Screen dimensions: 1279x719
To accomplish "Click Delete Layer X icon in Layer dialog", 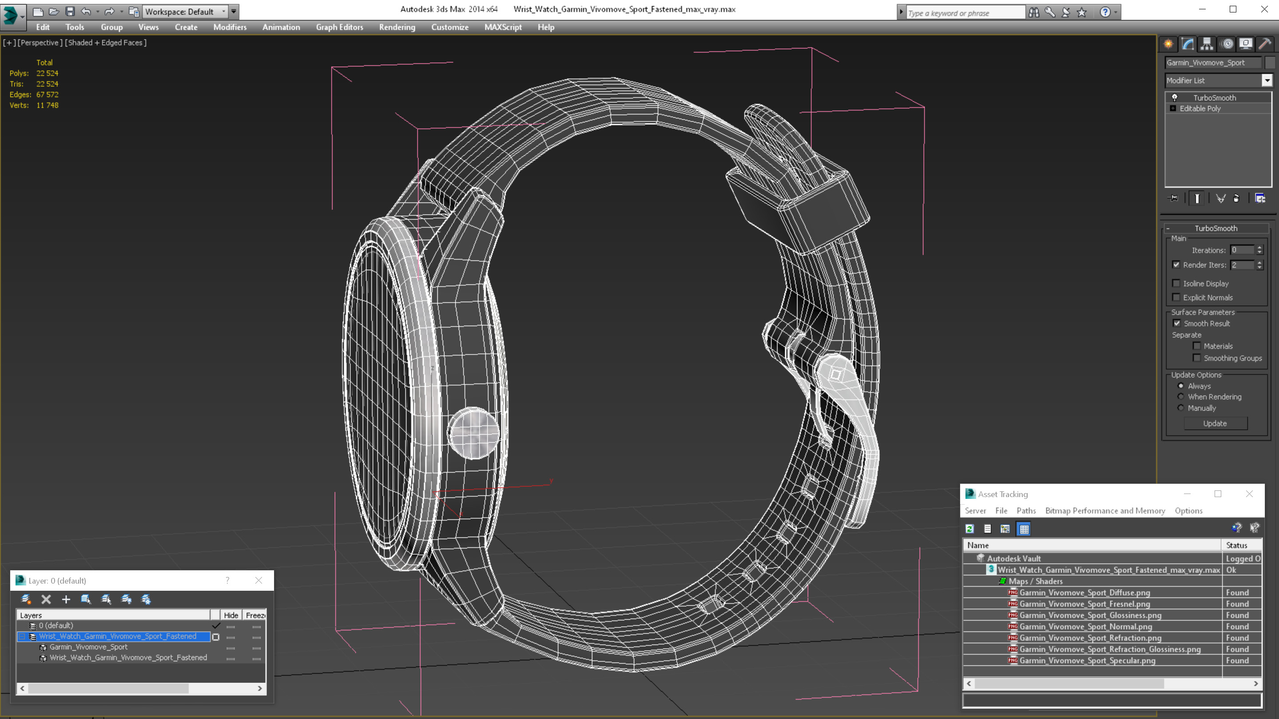I will point(46,599).
